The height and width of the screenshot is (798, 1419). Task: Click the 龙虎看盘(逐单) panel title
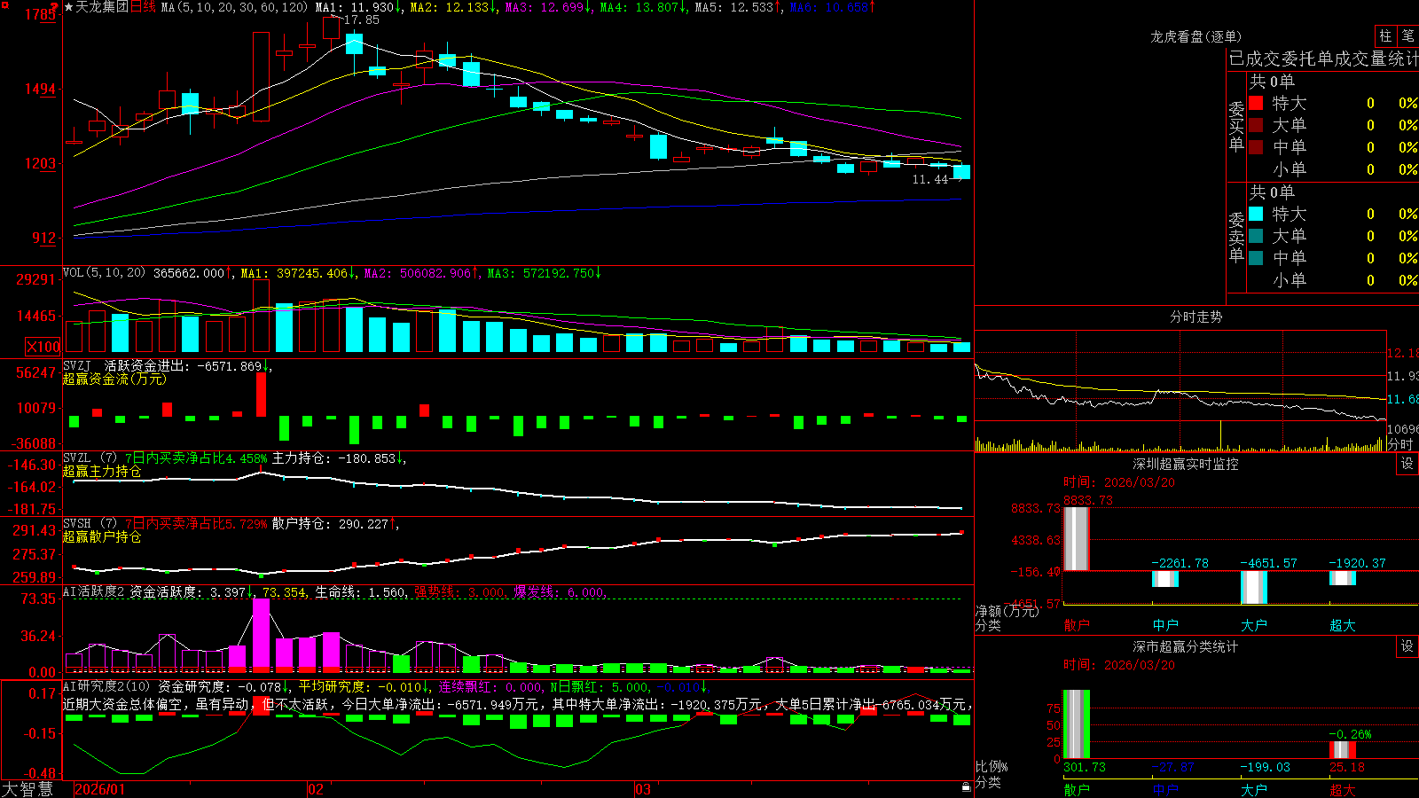[x=1196, y=36]
